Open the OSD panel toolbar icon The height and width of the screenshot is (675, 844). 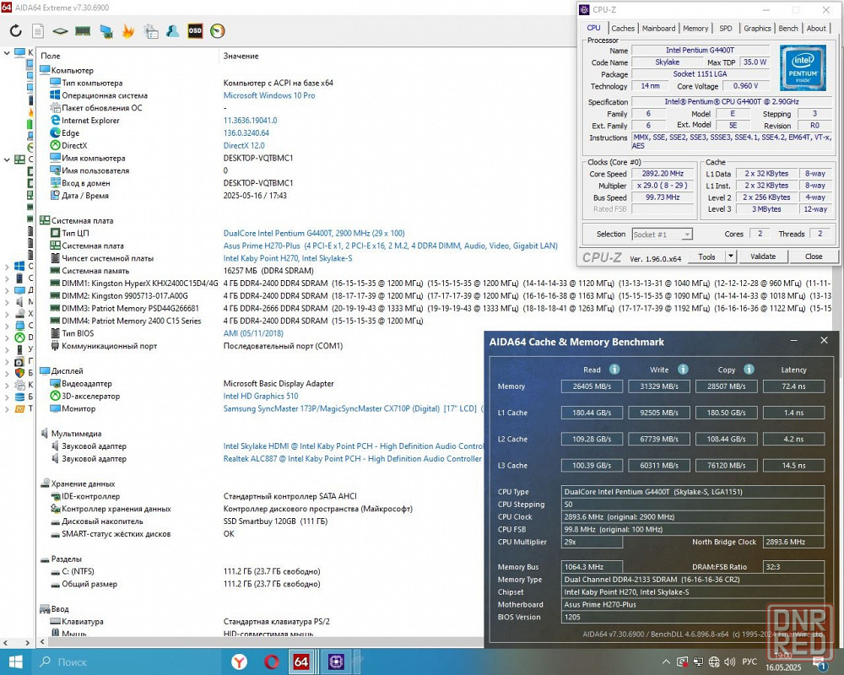pos(195,30)
